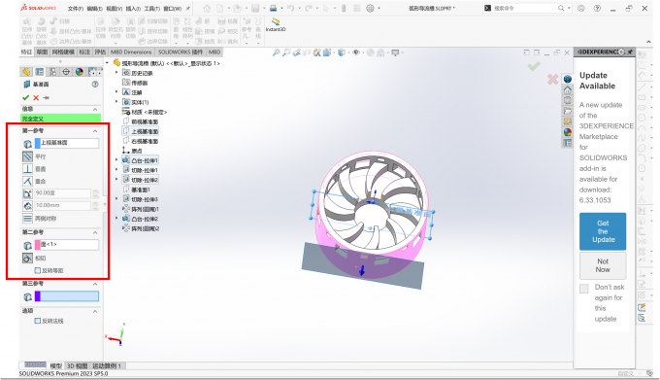This screenshot has width=660, height=380.
Task: Switch to the MBD Dimensions tab
Action: [x=131, y=52]
